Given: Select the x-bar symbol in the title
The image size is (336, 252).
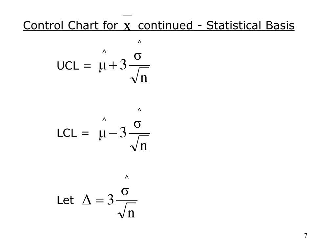Looking at the screenshot, I should (x=127, y=23).
